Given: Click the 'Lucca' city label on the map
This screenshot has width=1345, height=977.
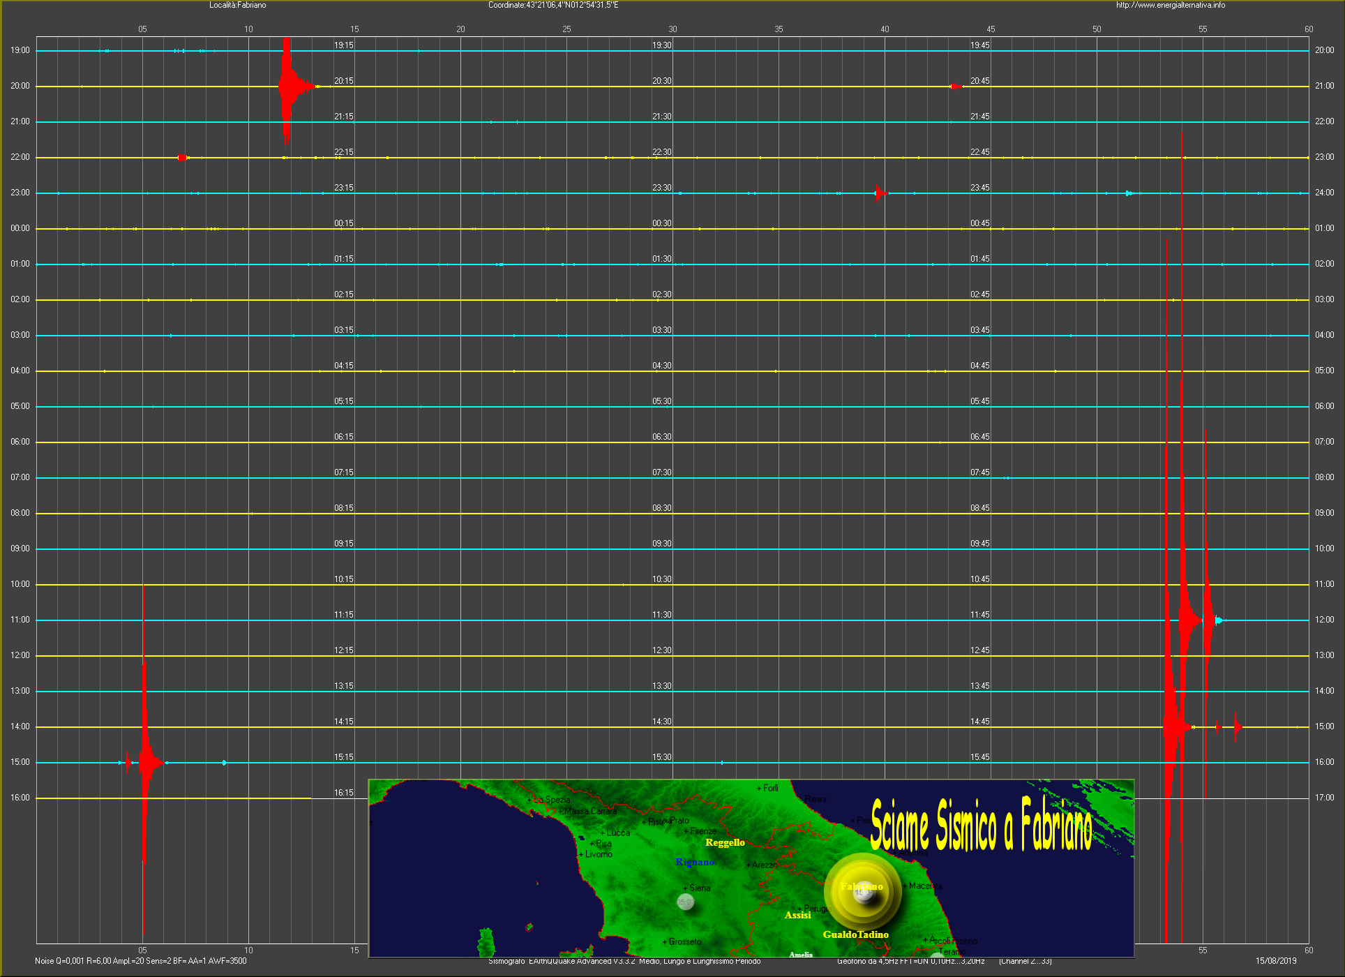Looking at the screenshot, I should tap(617, 833).
